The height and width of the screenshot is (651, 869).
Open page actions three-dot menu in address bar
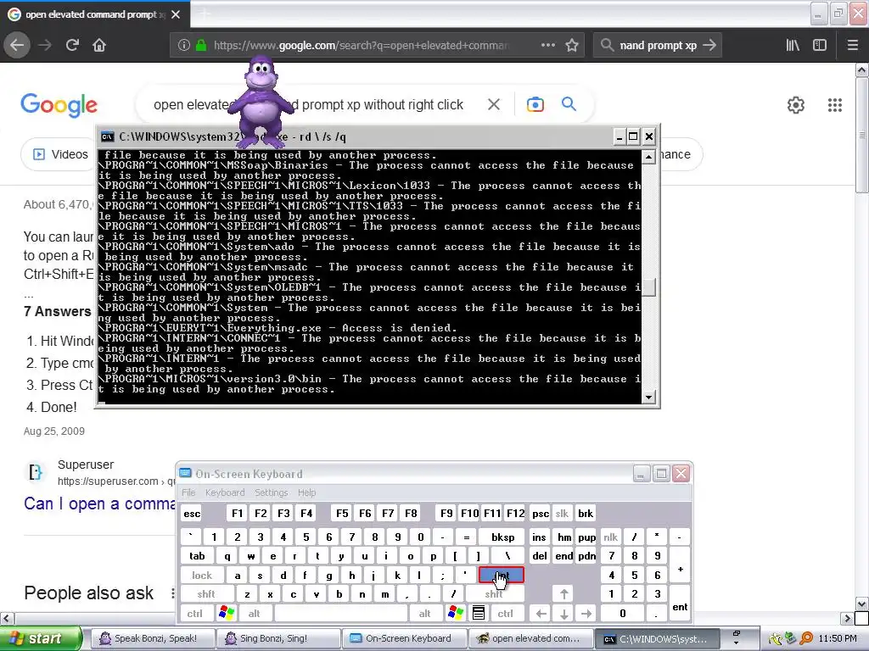[547, 45]
